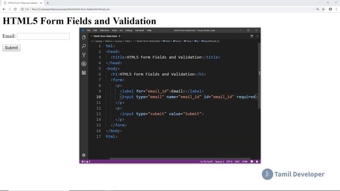Click the title tag text on line 3
This screenshot has height=191, width=340.
click(x=165, y=57)
